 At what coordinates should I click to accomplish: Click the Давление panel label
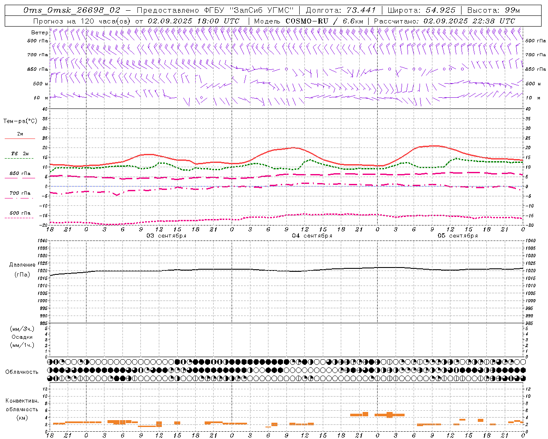(x=22, y=265)
